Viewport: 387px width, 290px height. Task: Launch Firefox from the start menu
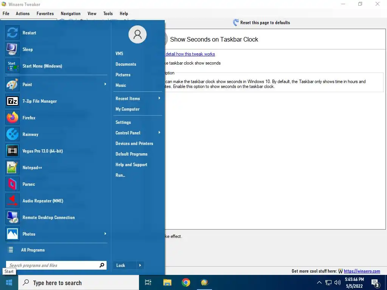click(x=12, y=118)
